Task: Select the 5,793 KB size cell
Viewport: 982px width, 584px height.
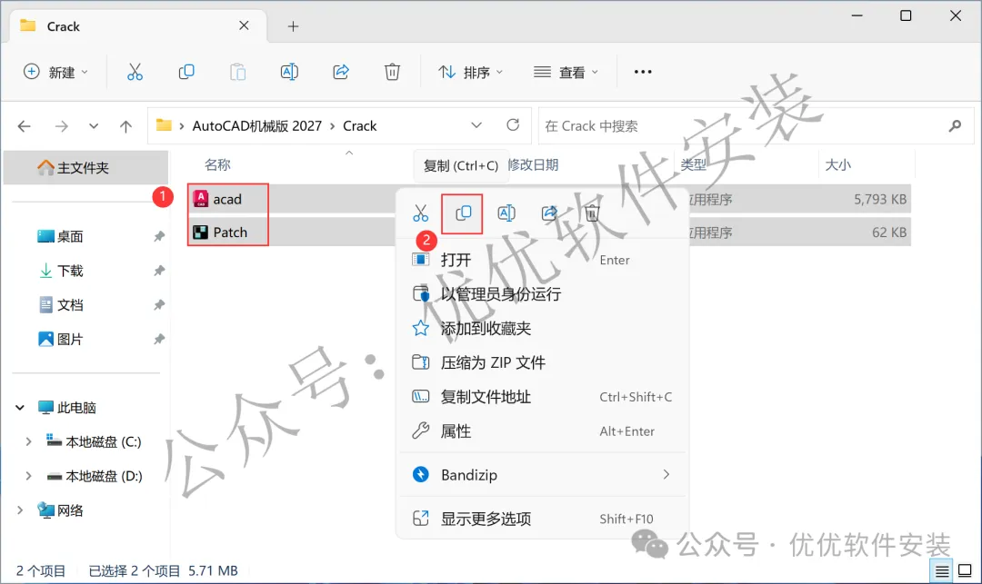Action: [x=880, y=200]
